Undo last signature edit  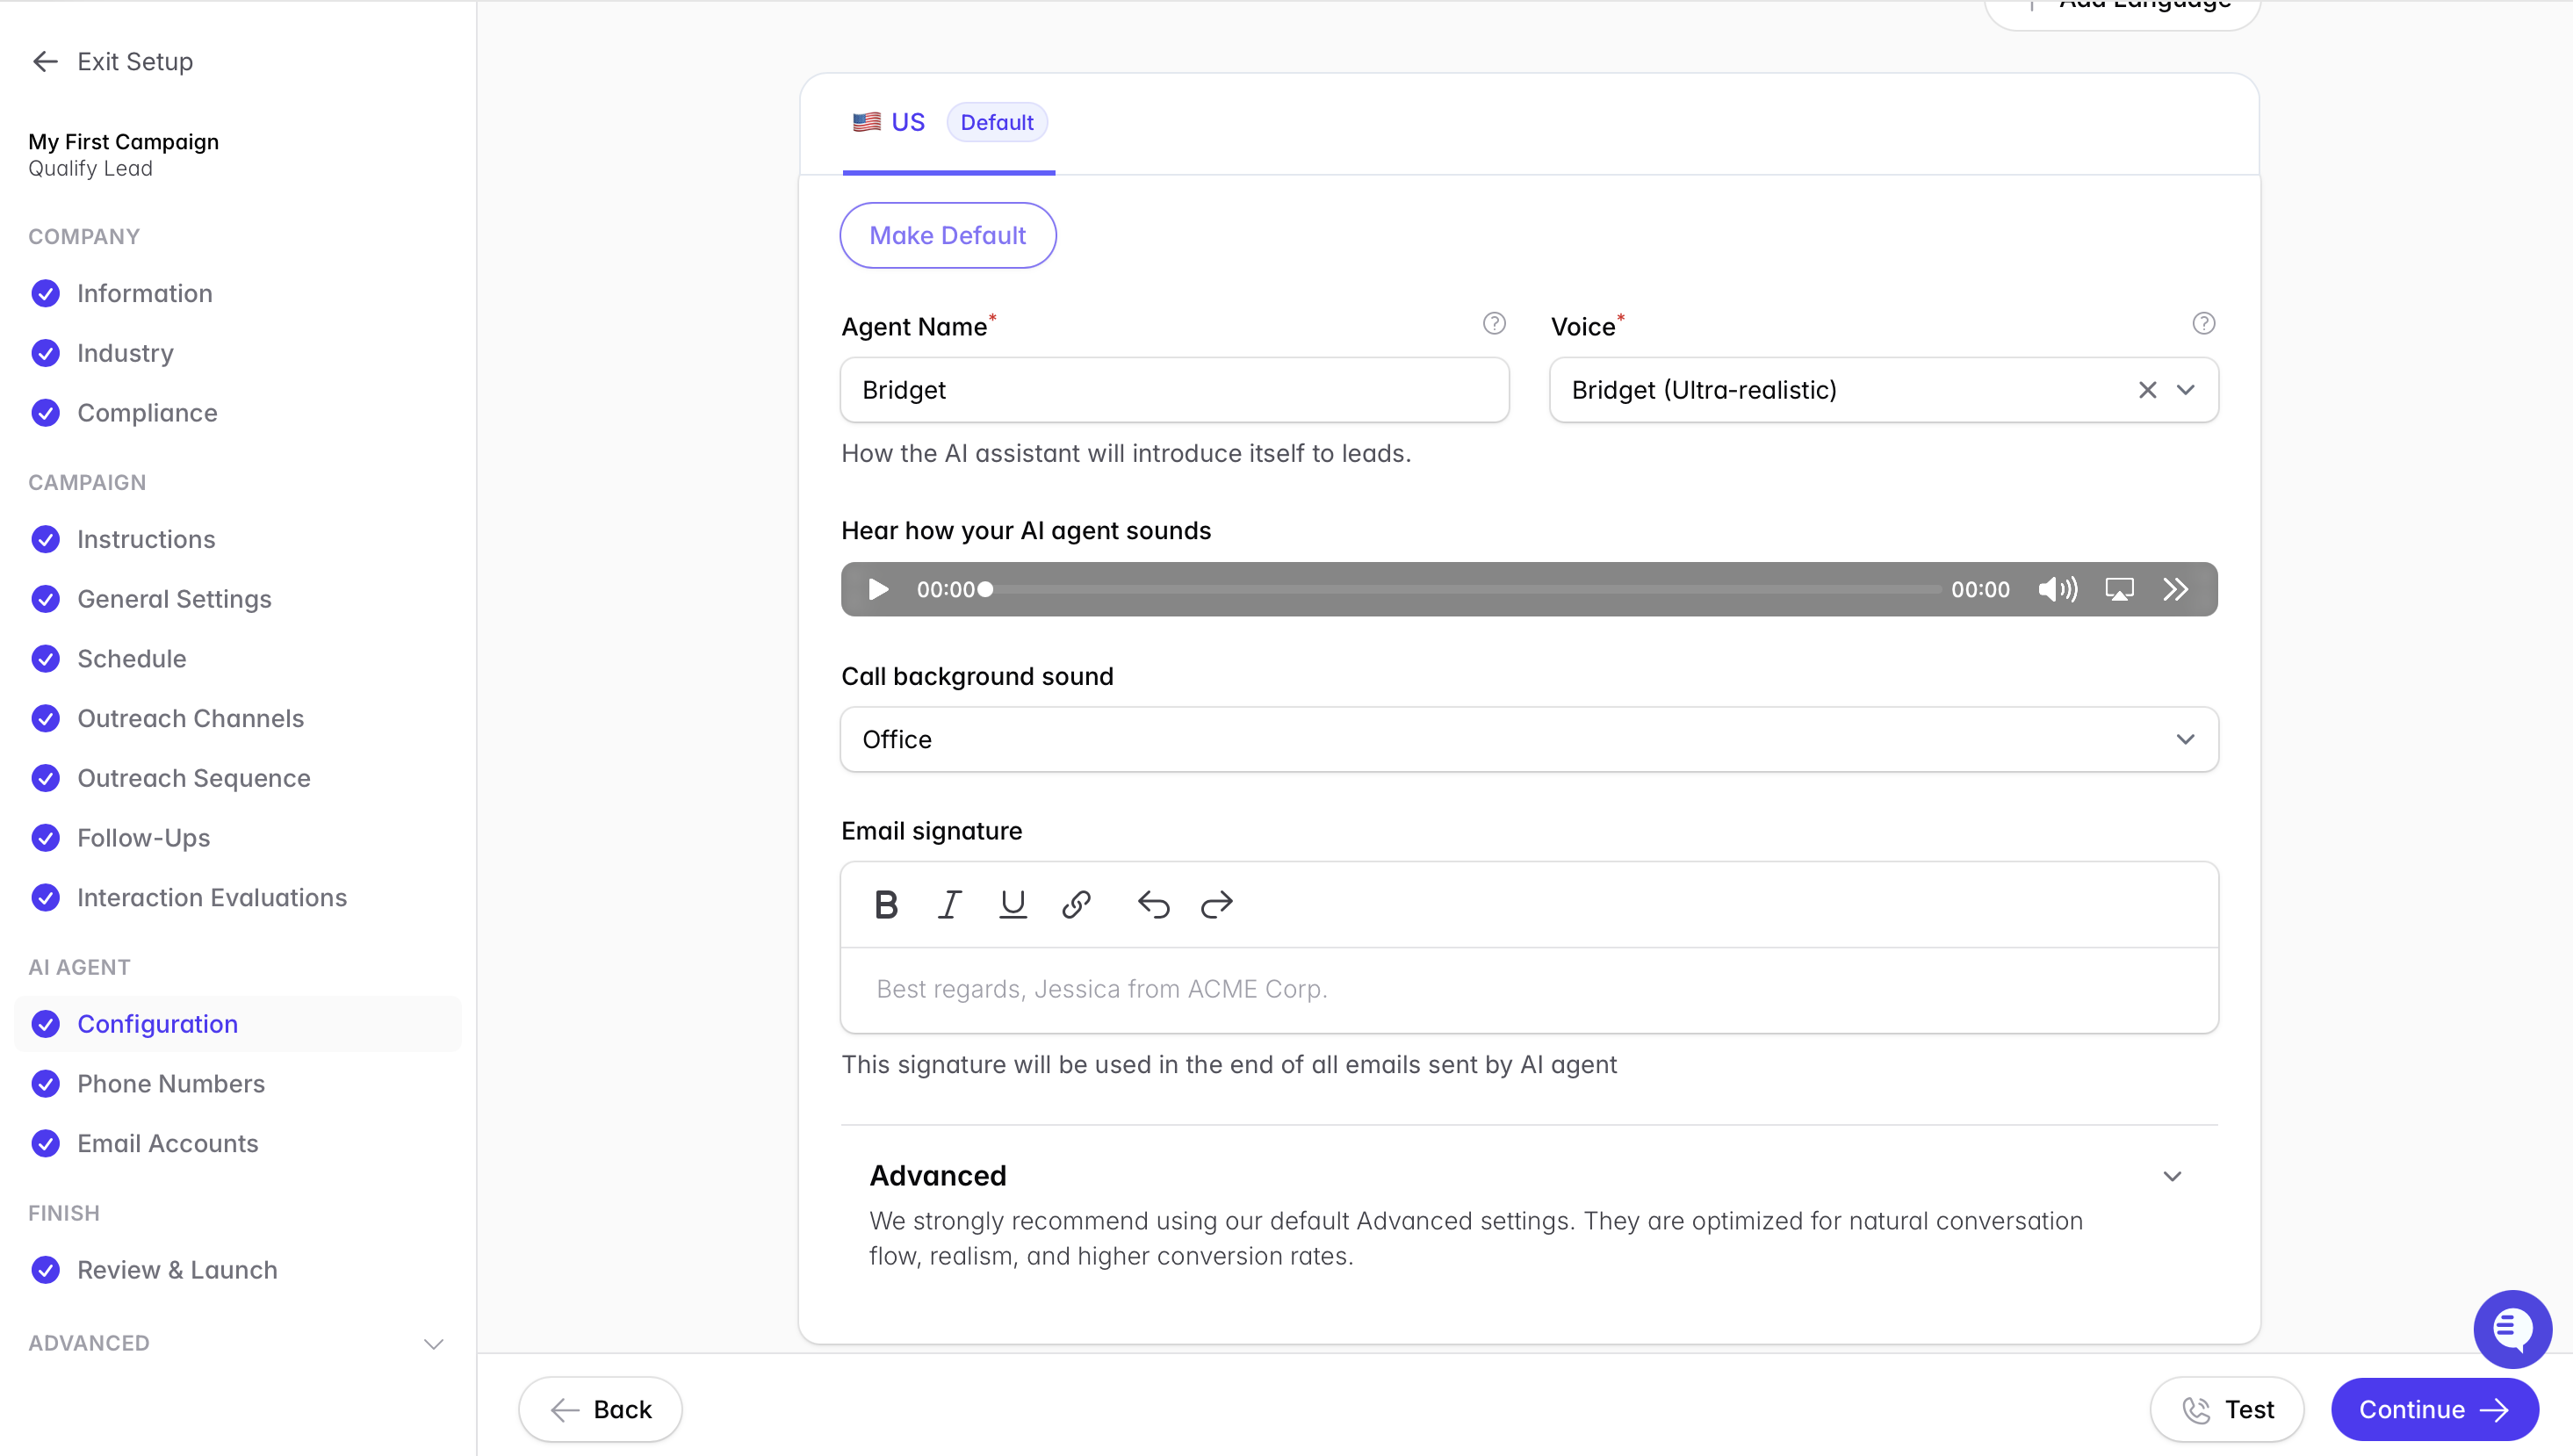click(x=1153, y=904)
